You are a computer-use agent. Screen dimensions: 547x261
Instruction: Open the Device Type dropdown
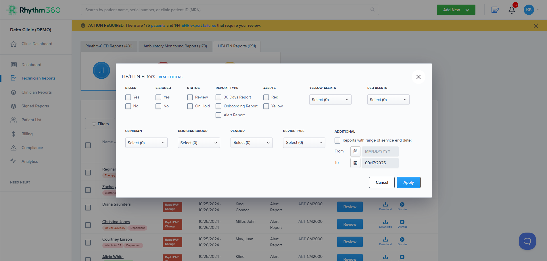pos(304,143)
